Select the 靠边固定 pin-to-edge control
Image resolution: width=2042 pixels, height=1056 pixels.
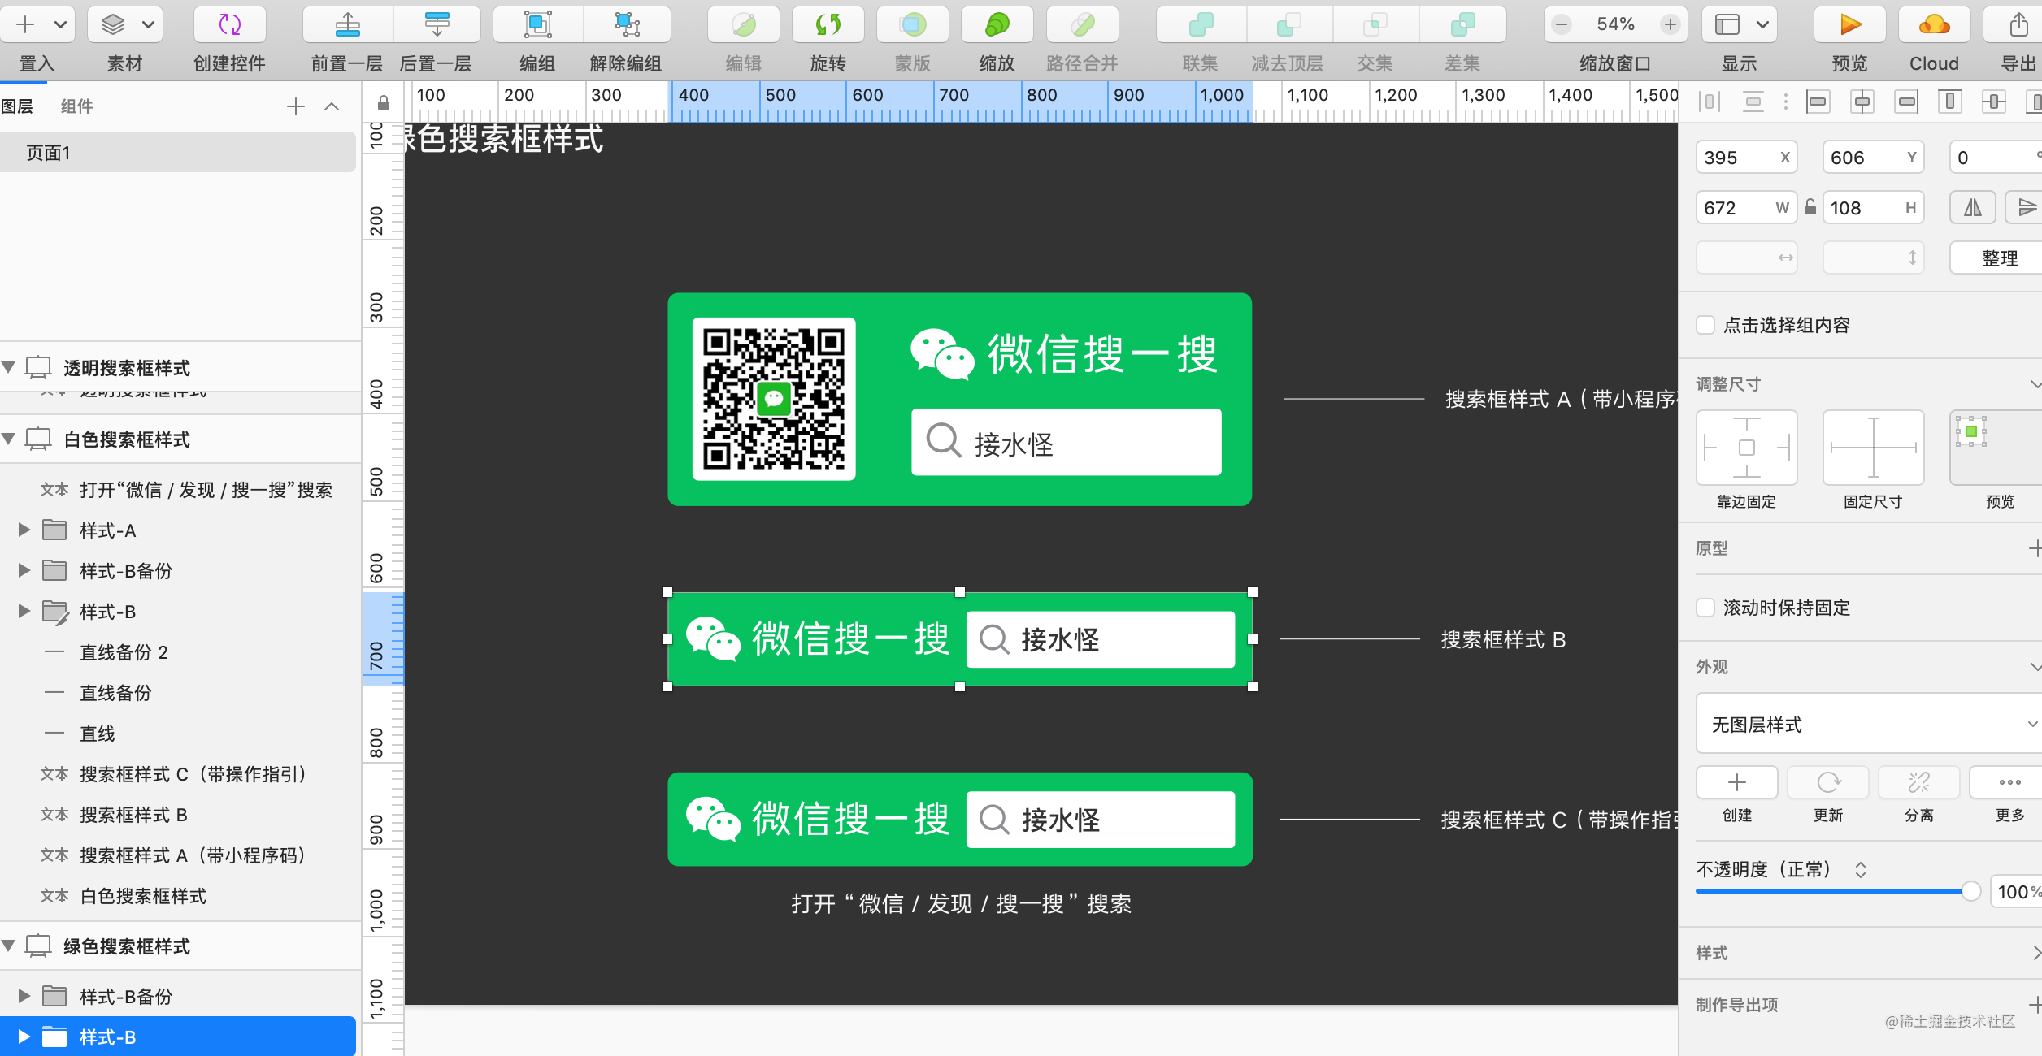1747,448
